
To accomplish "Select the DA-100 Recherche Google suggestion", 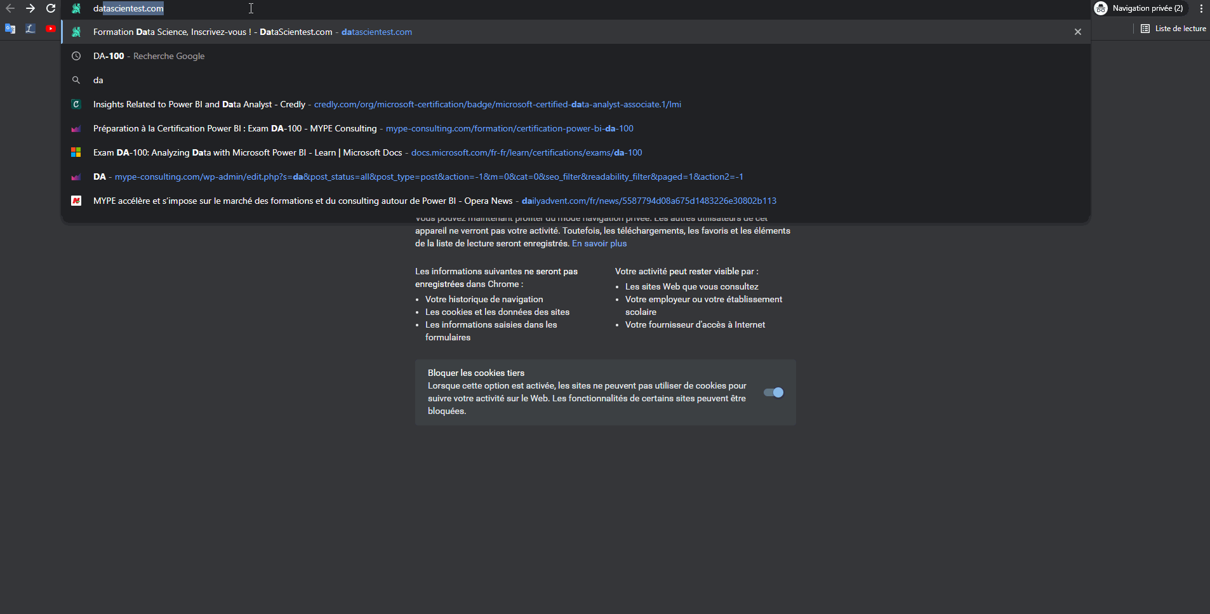I will pyautogui.click(x=149, y=56).
